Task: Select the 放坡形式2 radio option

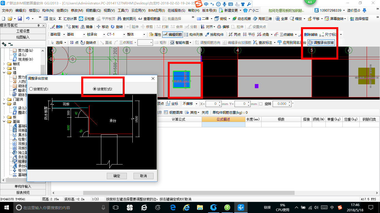Action: pos(103,89)
